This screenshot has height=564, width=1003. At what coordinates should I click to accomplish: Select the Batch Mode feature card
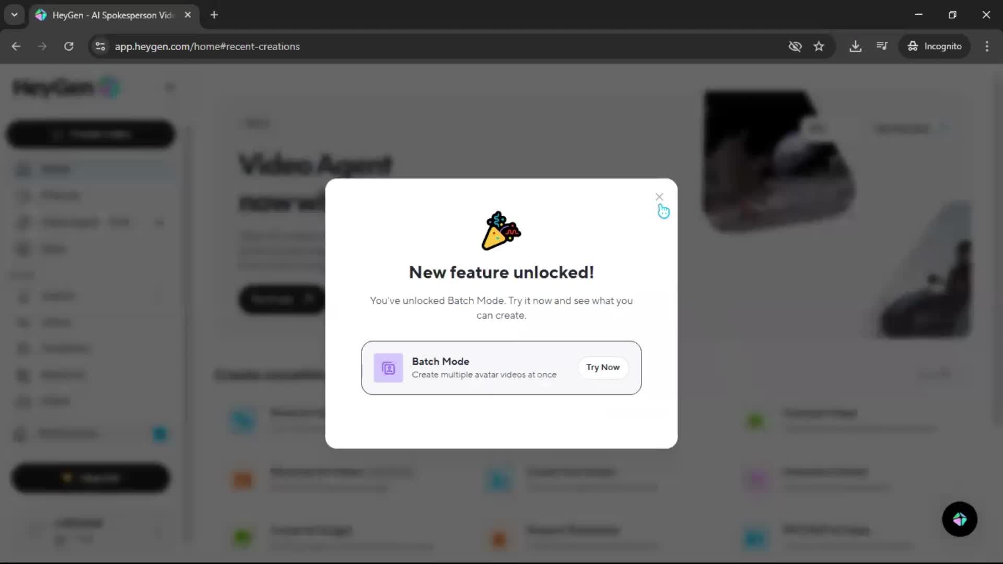tap(501, 368)
